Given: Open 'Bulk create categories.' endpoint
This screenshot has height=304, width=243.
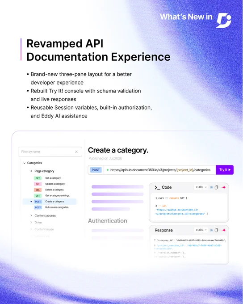Looking at the screenshot, I should [51, 207].
